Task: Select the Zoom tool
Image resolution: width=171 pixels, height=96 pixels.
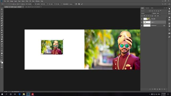Action: click(x=2, y=55)
